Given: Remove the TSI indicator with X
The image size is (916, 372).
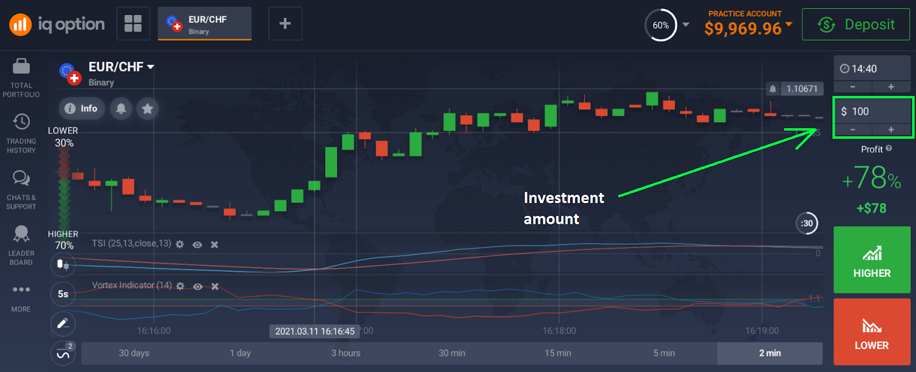Looking at the screenshot, I should [215, 244].
